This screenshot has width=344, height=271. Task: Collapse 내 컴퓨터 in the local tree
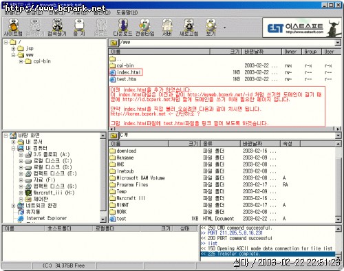click(x=13, y=149)
